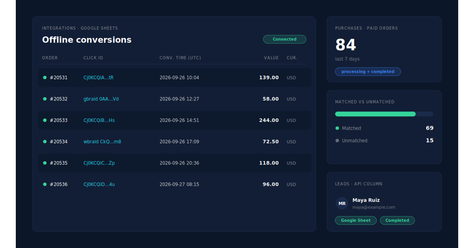Click the email maya@example.com
474x248 pixels.
tap(374, 207)
